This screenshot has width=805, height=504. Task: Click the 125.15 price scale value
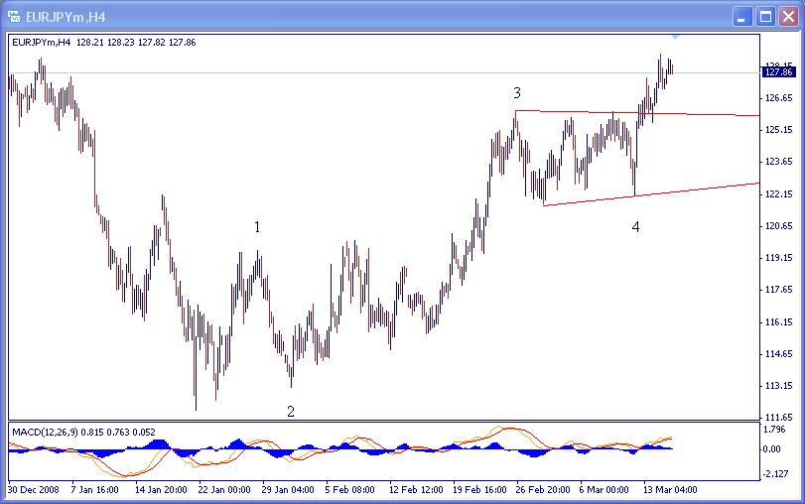778,130
